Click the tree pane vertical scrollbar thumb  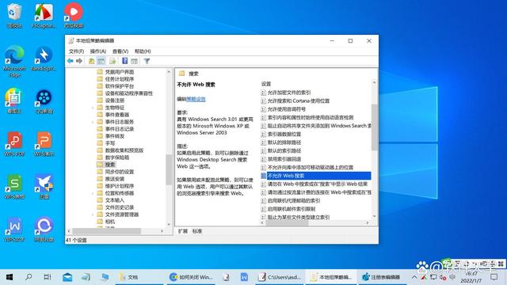coord(169,169)
